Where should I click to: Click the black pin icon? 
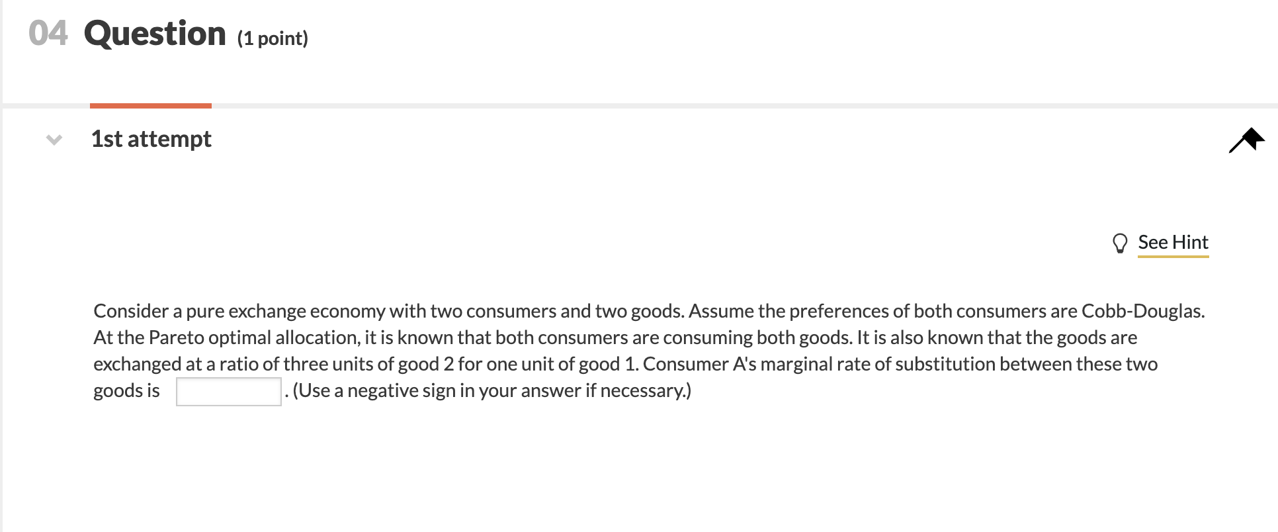pyautogui.click(x=1246, y=140)
